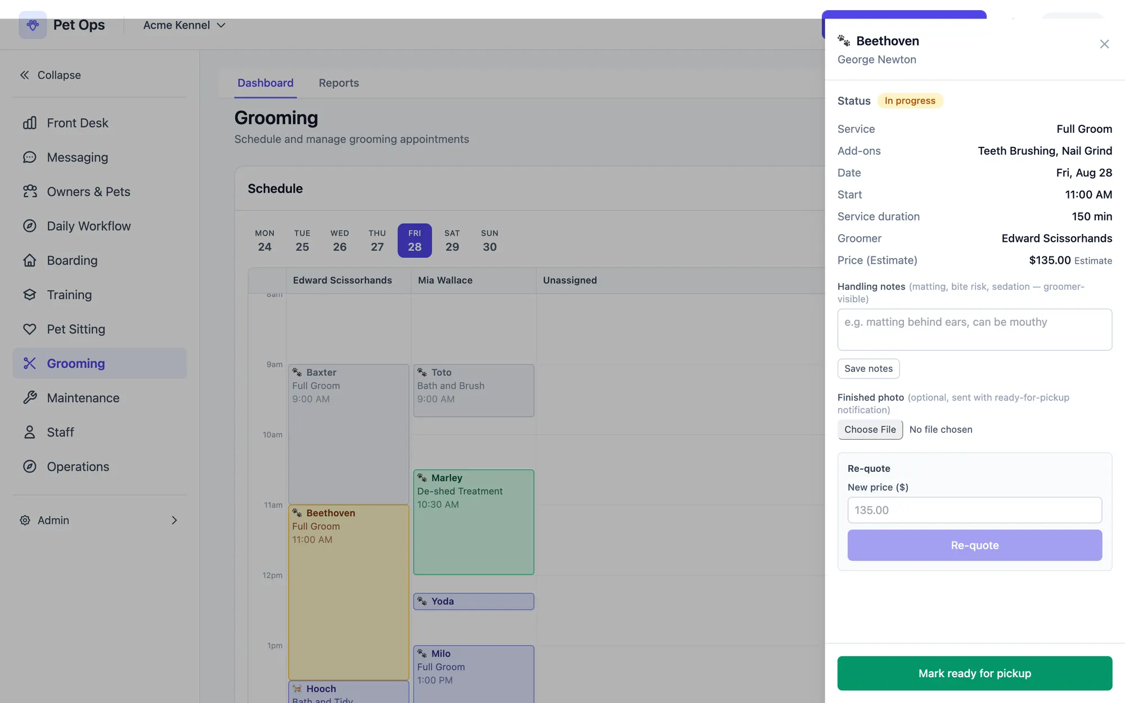Switch to the Reports tab
This screenshot has height=703, width=1125.
(x=339, y=83)
